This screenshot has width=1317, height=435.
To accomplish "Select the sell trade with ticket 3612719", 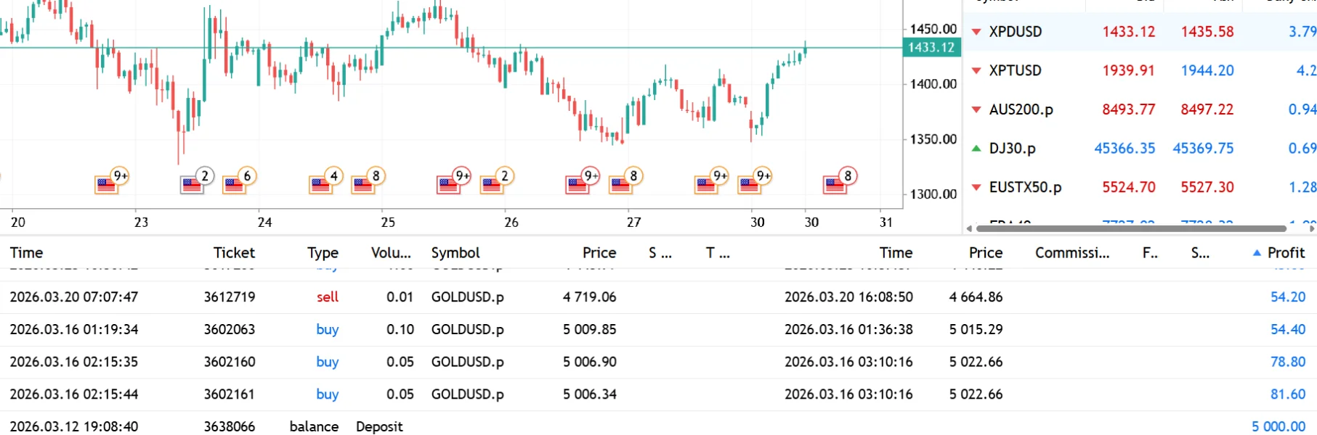I will click(230, 297).
